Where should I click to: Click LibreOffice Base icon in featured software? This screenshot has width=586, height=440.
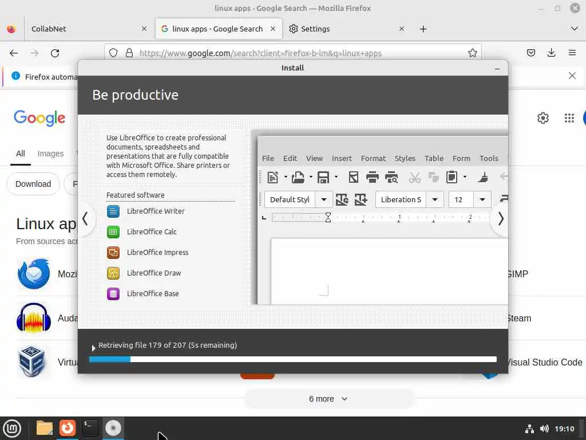click(113, 294)
